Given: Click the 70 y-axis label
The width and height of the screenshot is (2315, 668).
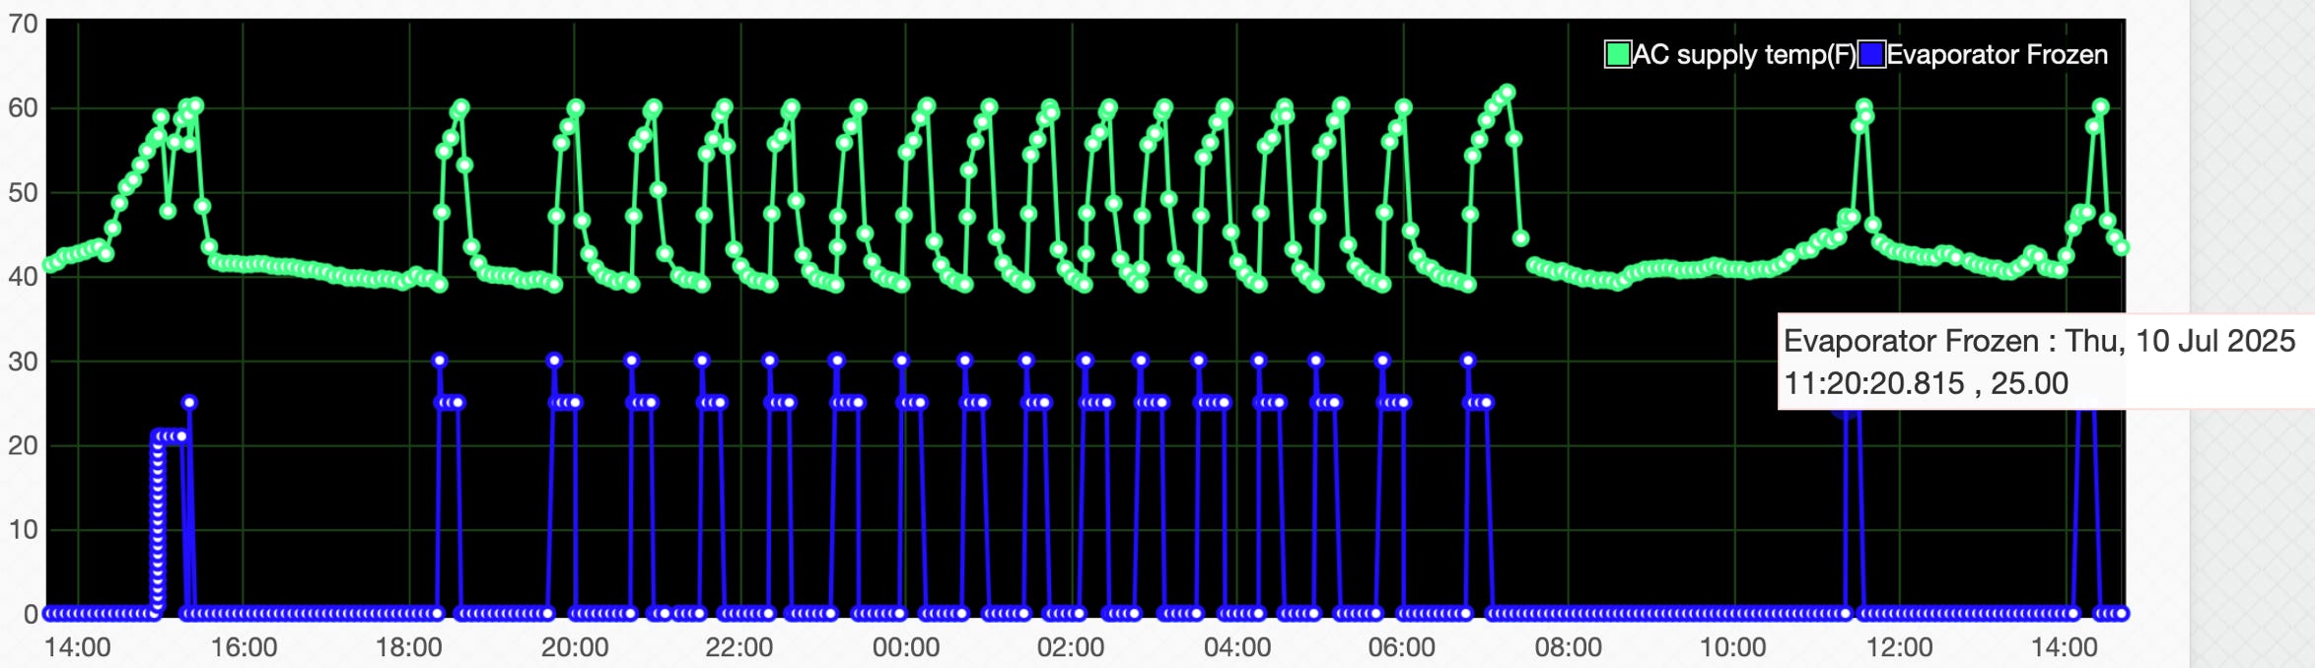Looking at the screenshot, I should (x=23, y=24).
